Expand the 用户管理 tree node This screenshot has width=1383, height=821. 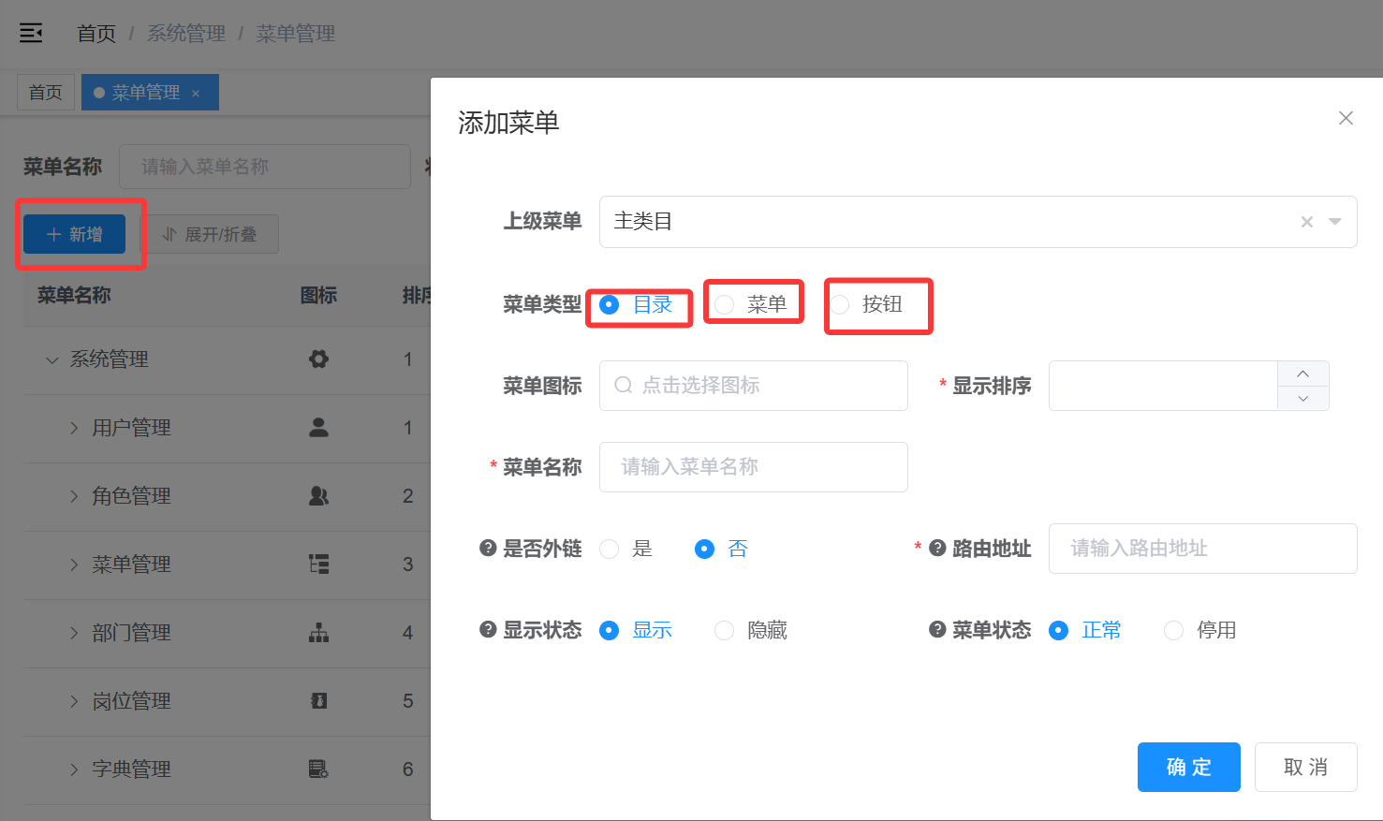point(74,428)
